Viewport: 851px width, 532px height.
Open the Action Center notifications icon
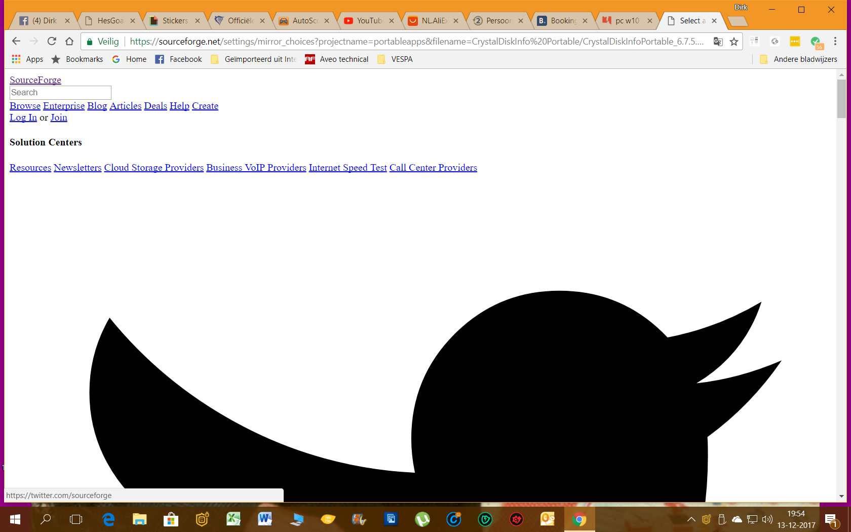coord(831,519)
